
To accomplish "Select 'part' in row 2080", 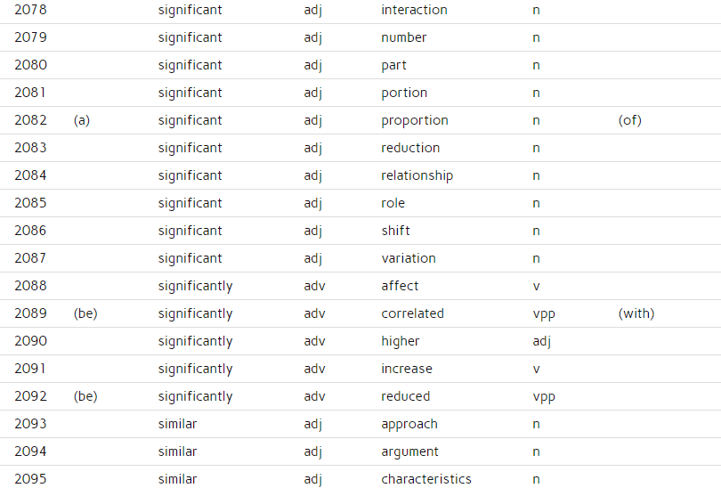I will 393,65.
